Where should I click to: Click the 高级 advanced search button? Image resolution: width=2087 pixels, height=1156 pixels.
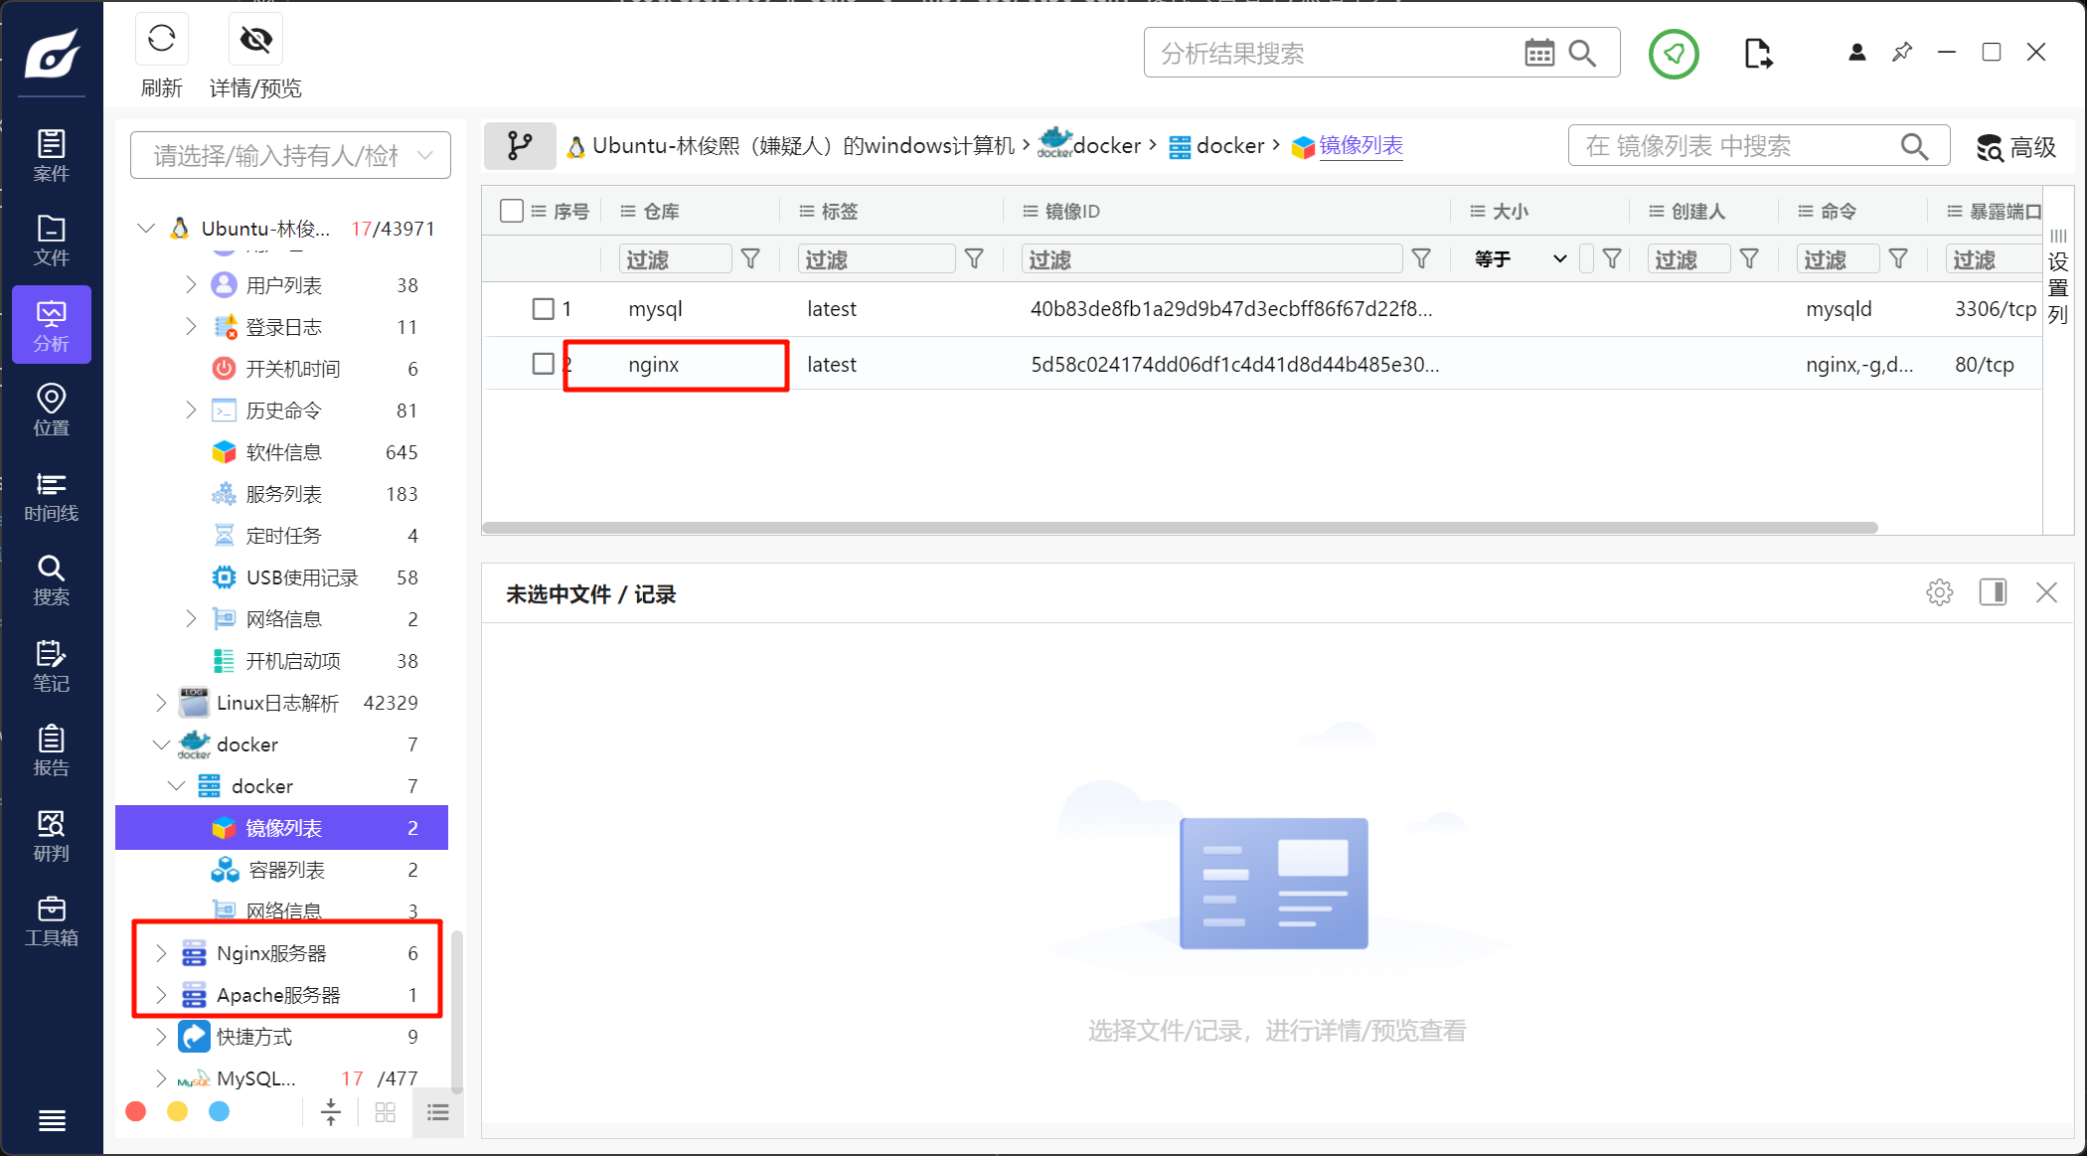pyautogui.click(x=2015, y=147)
